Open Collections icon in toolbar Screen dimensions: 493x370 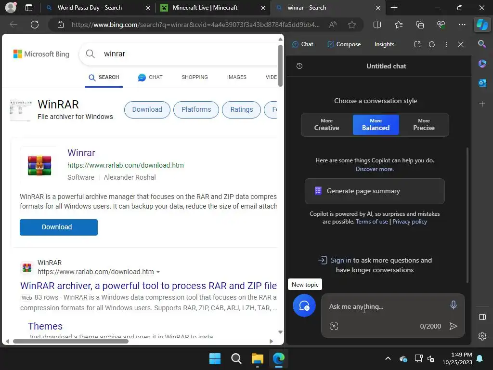click(x=420, y=25)
